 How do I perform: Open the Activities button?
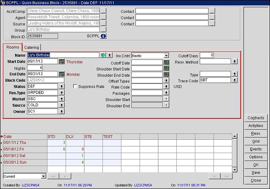tap(255, 126)
